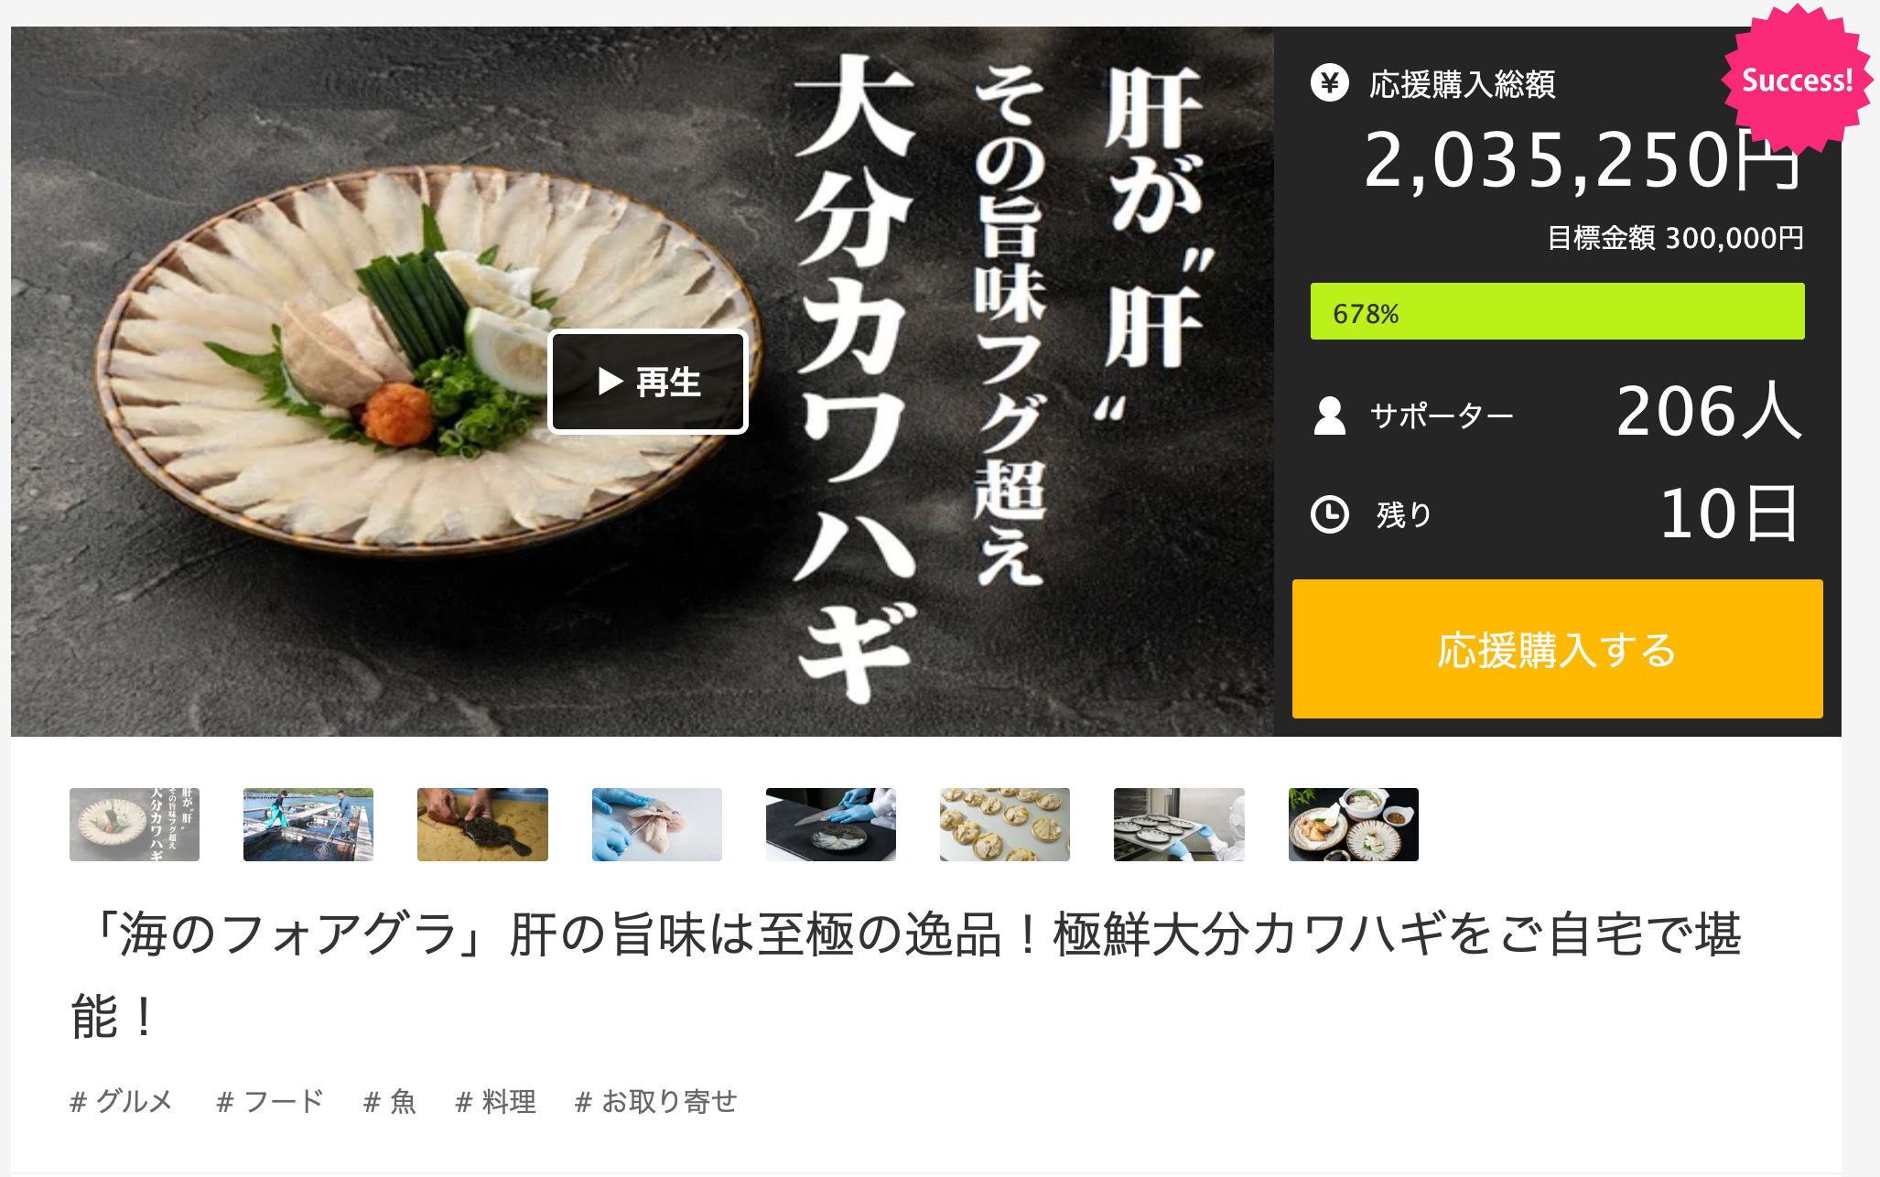Open the # 料理 tag
Screen dimensions: 1880x1177
pyautogui.click(x=496, y=1101)
